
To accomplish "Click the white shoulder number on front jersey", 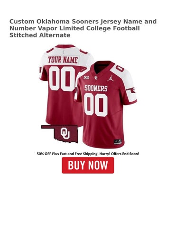I will pos(120,68).
